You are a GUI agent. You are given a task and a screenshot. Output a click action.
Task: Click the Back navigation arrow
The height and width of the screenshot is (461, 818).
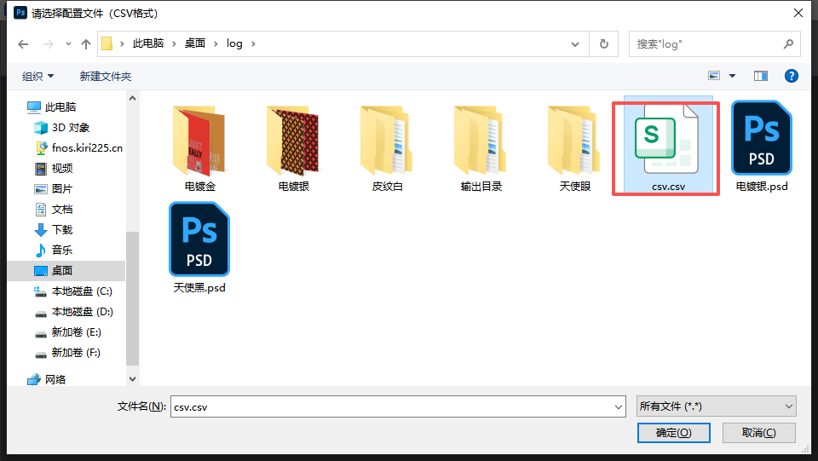click(23, 44)
